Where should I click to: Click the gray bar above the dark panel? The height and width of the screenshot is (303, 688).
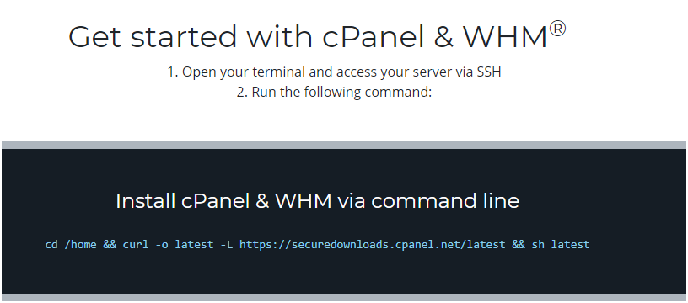(x=344, y=145)
